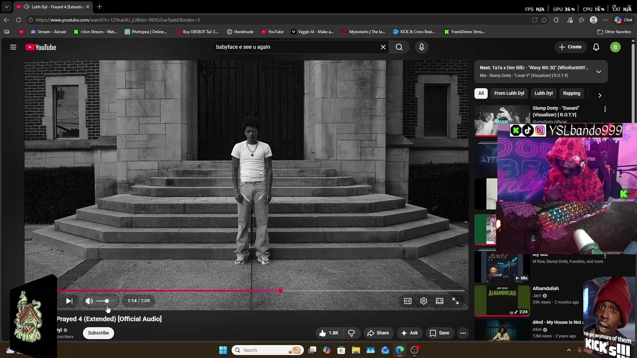Open player settings gear
Screen dimensions: 637x358
tap(424, 301)
